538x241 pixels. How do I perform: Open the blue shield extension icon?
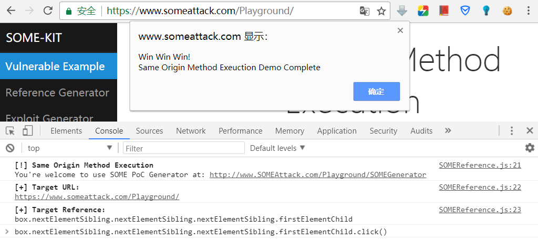point(465,11)
